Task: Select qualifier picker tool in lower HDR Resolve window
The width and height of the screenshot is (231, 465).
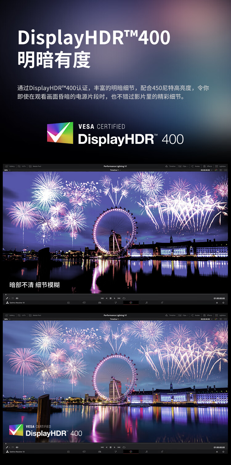Action: click(7, 447)
